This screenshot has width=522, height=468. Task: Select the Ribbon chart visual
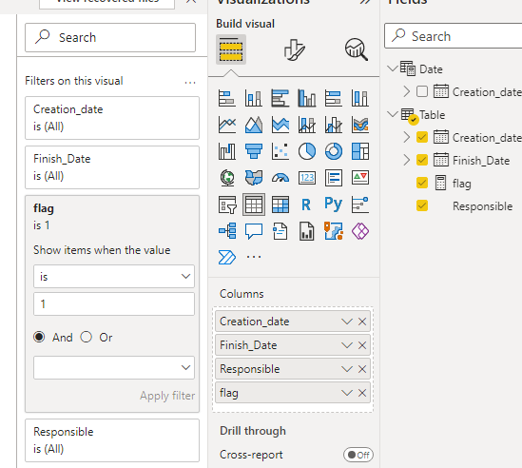pos(360,125)
